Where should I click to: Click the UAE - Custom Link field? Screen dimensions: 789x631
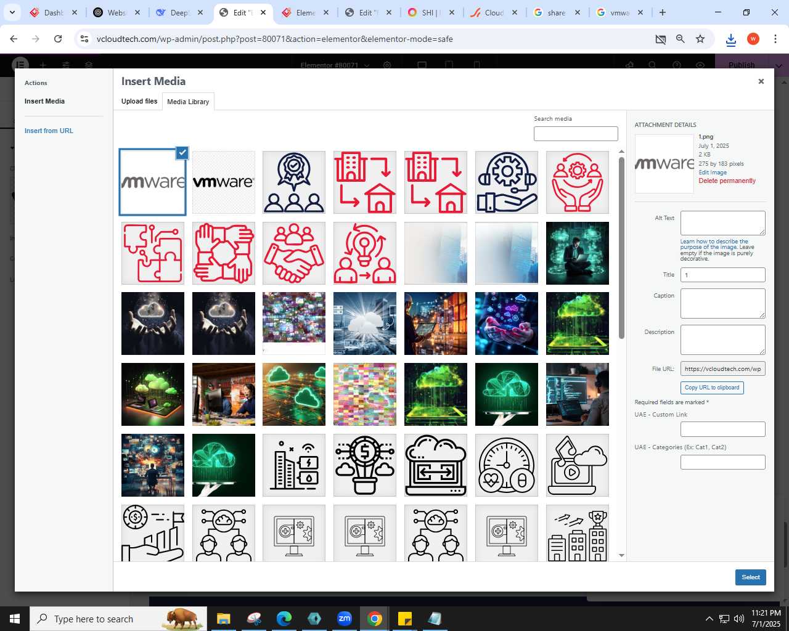723,429
